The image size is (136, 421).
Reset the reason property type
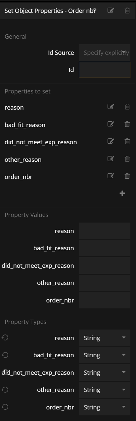click(5, 337)
